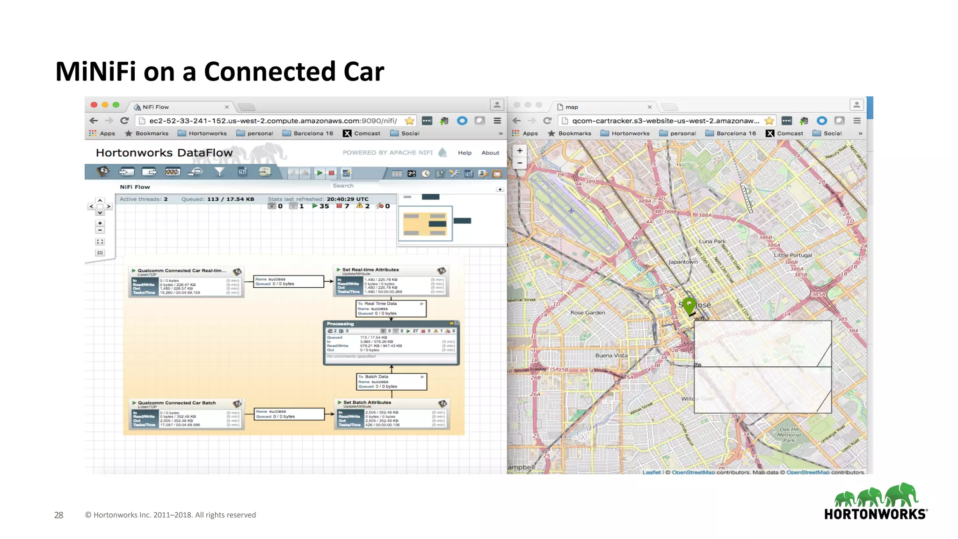
Task: Select Set Real-time Attributes processor
Action: coord(392,281)
